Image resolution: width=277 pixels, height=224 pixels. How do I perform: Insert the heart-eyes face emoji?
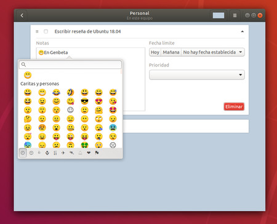click(98, 101)
